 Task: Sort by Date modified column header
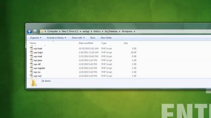coord(86,43)
